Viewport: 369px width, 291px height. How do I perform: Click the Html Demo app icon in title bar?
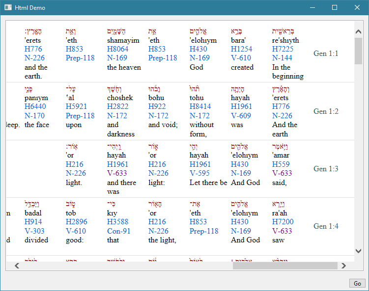pyautogui.click(x=8, y=7)
